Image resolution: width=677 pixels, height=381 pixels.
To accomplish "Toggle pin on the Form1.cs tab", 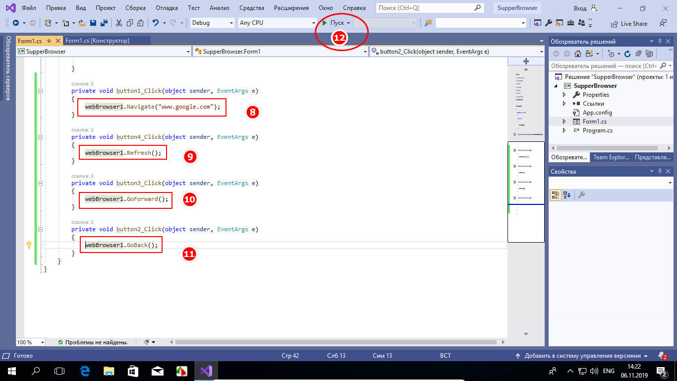I will 49,41.
